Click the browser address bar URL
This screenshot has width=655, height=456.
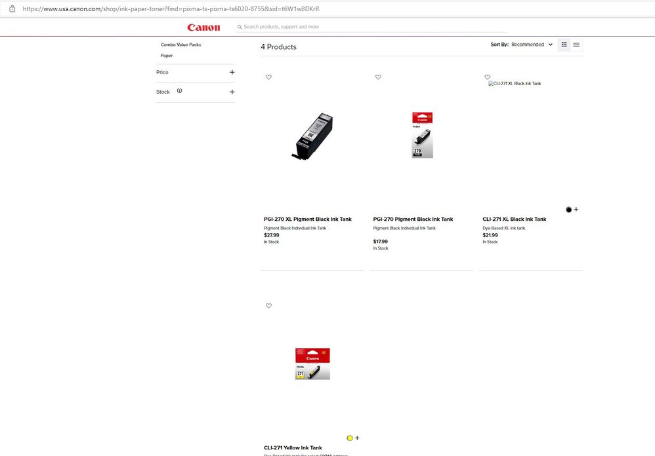pyautogui.click(x=171, y=9)
